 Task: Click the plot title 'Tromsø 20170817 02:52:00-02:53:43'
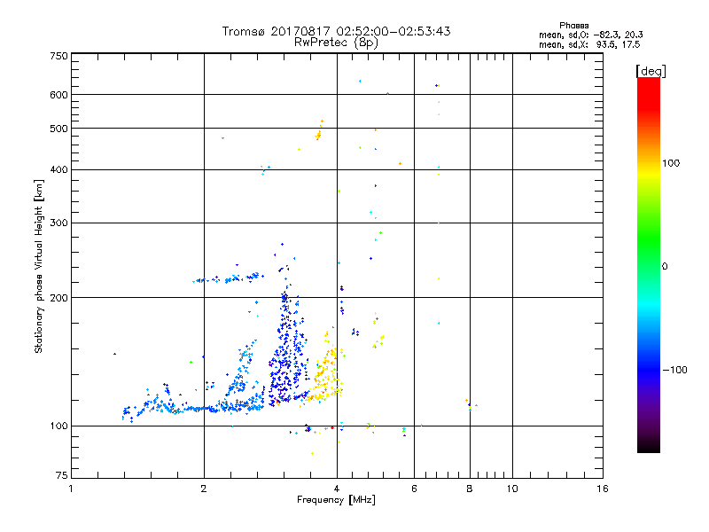pyautogui.click(x=336, y=31)
